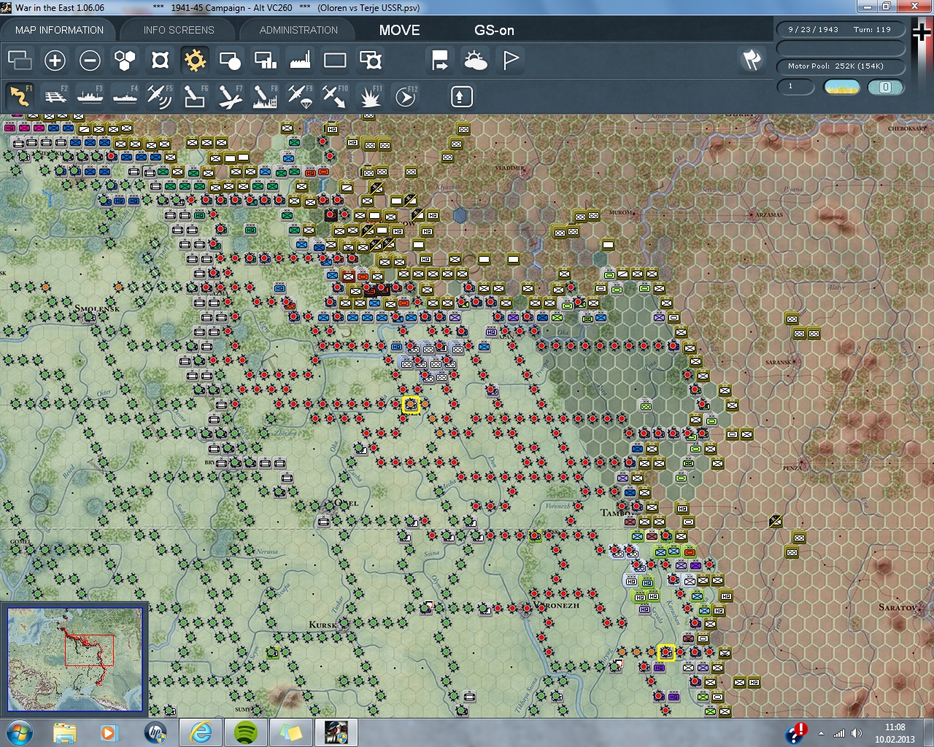Toggle the factory display icon
This screenshot has height=747, width=934.
point(300,60)
